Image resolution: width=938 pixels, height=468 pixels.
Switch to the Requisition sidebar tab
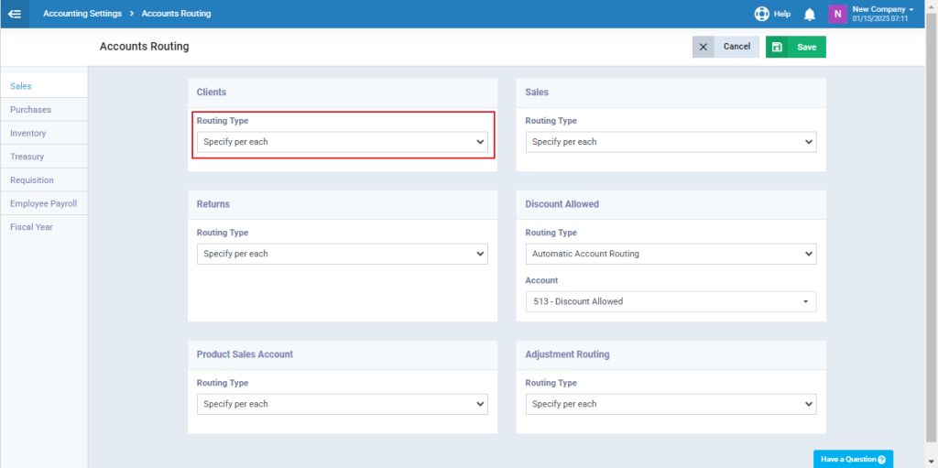click(x=44, y=180)
